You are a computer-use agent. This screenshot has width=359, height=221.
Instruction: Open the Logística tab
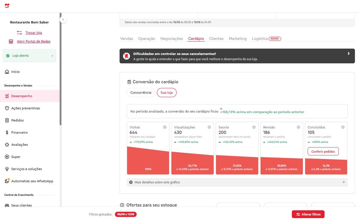[x=260, y=38]
